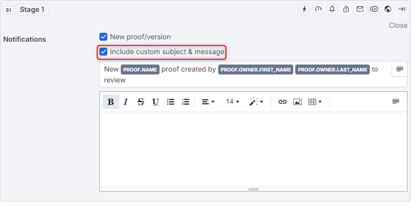Open magic wand style dropdown
The width and height of the screenshot is (418, 209).
click(256, 102)
